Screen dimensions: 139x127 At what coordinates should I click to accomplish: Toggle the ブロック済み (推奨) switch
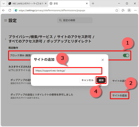(126, 55)
